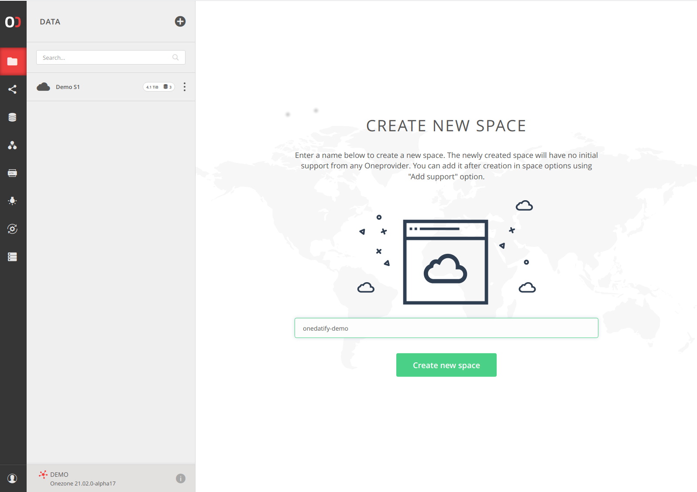Image resolution: width=697 pixels, height=492 pixels.
Task: Add new space with plus icon
Action: pyautogui.click(x=180, y=21)
